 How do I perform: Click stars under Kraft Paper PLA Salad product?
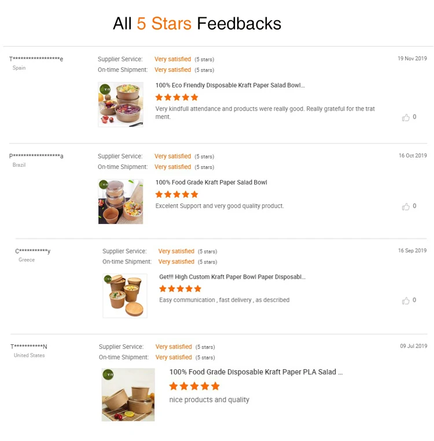point(194,386)
